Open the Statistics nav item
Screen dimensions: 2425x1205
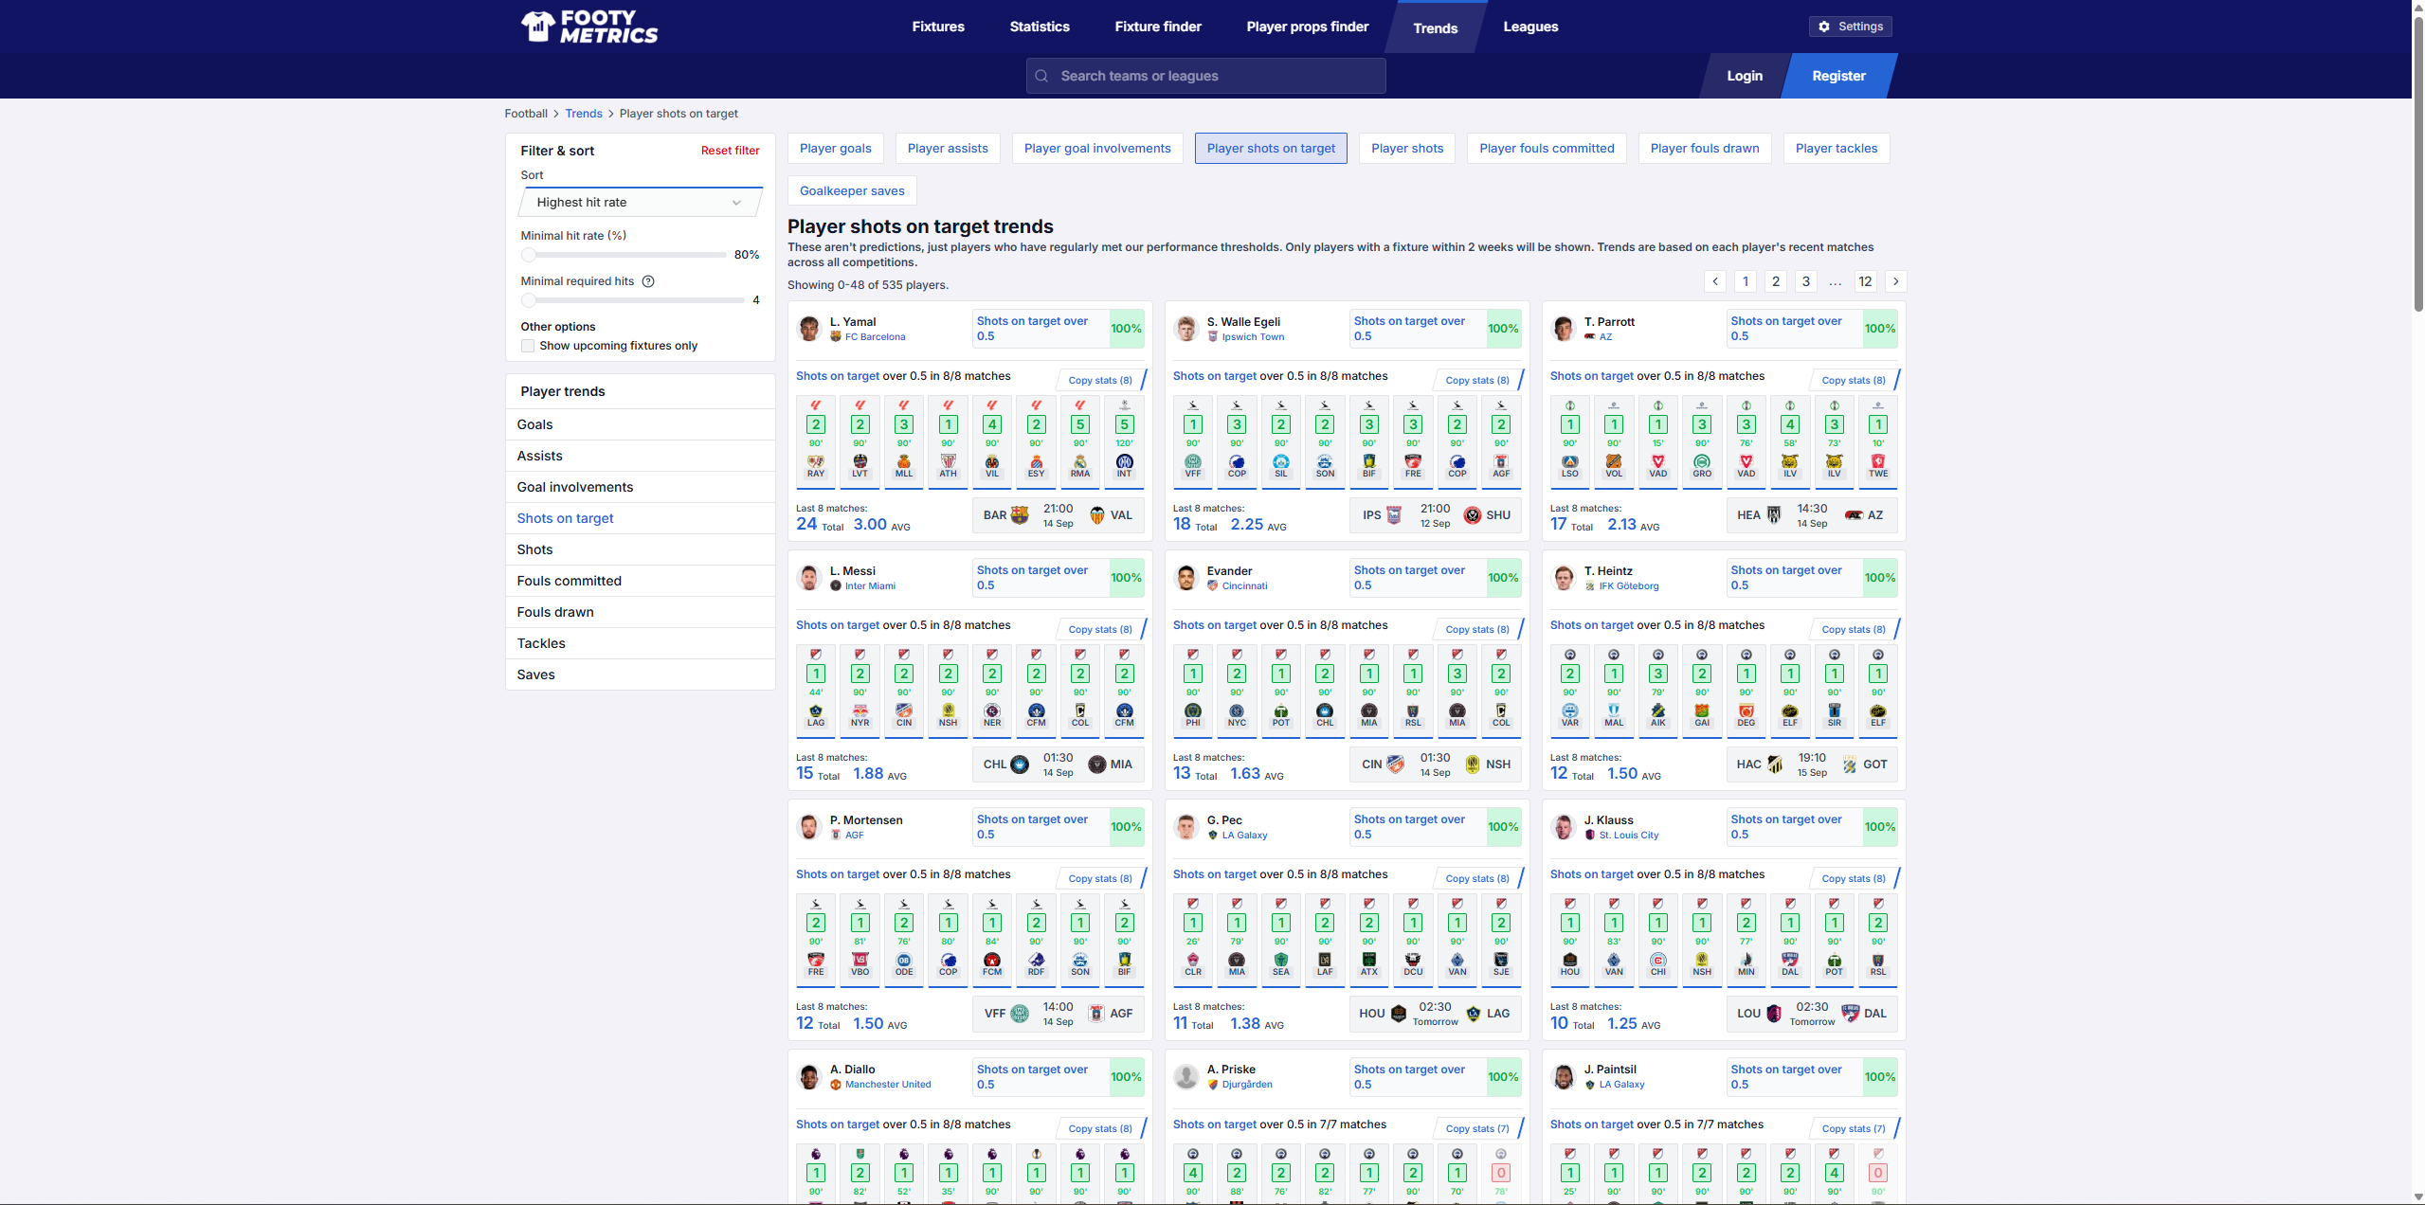pyautogui.click(x=1040, y=27)
